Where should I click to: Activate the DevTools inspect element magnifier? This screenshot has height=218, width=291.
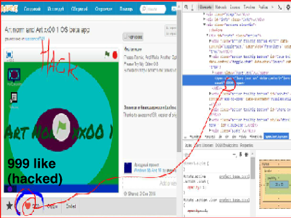pyautogui.click(x=186, y=7)
